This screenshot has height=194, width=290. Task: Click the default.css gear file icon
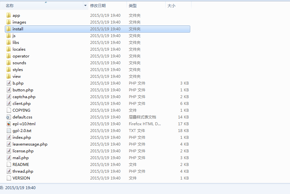[x=8, y=117]
